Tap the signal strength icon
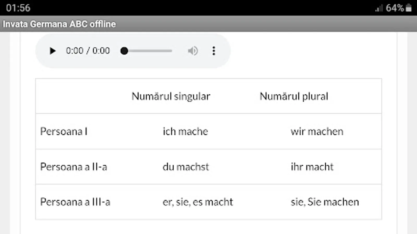417x234 pixels. tap(379, 9)
